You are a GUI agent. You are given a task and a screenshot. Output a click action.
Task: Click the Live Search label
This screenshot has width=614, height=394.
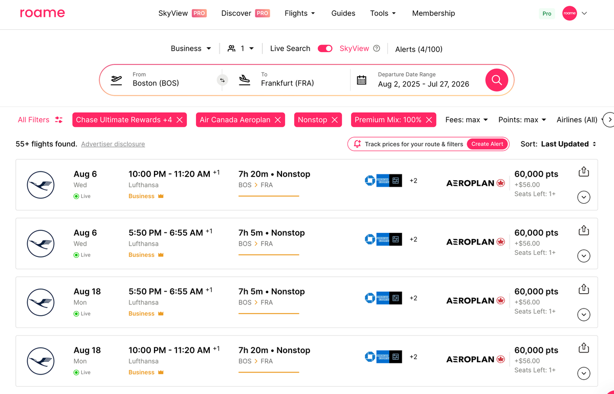coord(290,49)
